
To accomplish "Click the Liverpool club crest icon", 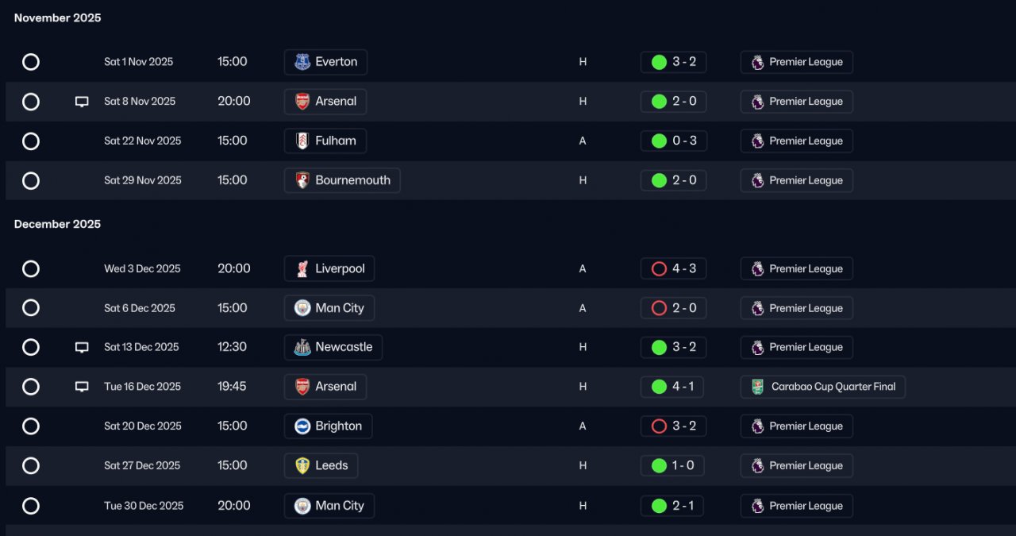I will (x=302, y=268).
